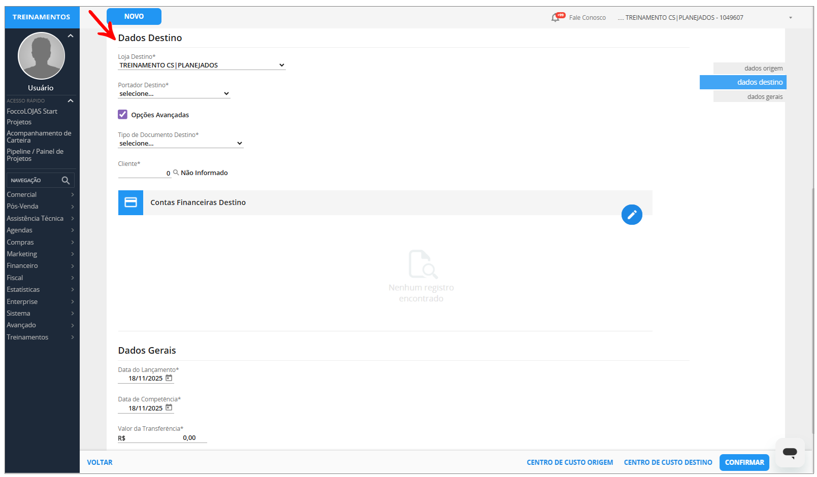Open Projetos quick access link
The height and width of the screenshot is (477, 817).
19,122
